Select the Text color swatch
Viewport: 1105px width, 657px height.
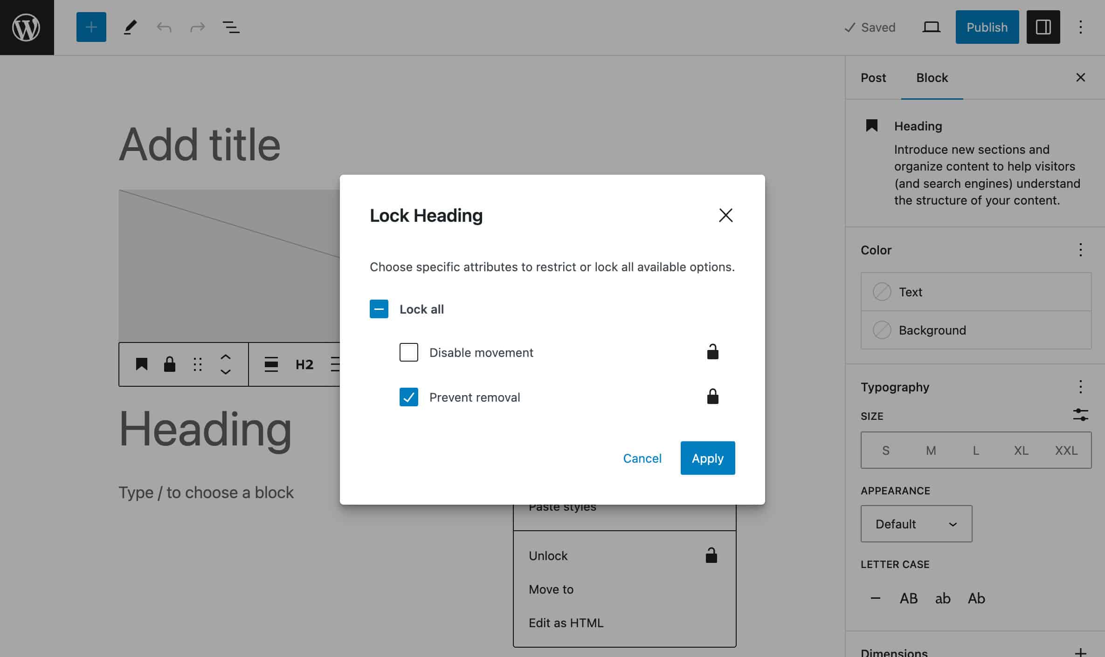click(x=882, y=291)
